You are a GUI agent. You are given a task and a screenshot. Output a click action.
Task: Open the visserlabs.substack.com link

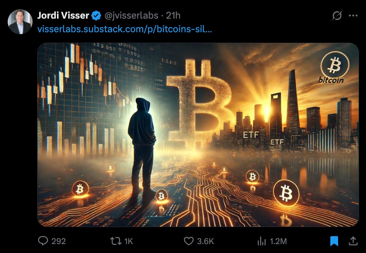coord(124,29)
